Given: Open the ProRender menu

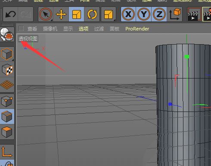Looking at the screenshot, I should (x=137, y=29).
